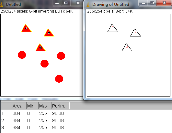The height and width of the screenshot is (133, 172).
Task: Click Area value 384 in row 2
Action: tap(17, 120)
